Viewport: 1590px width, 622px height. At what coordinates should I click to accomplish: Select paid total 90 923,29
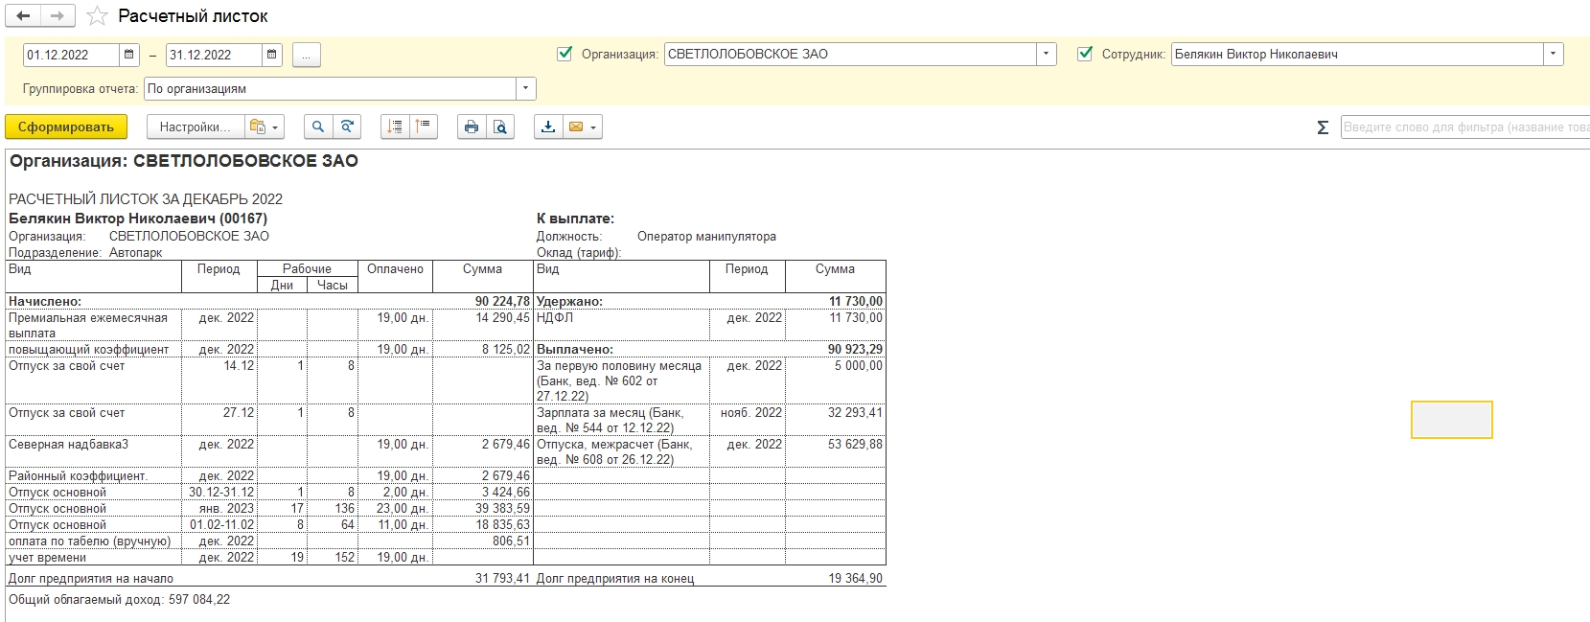tap(855, 350)
